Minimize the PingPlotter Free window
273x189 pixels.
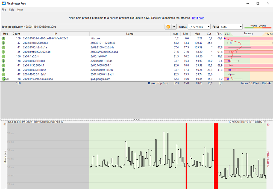pyautogui.click(x=248, y=4)
